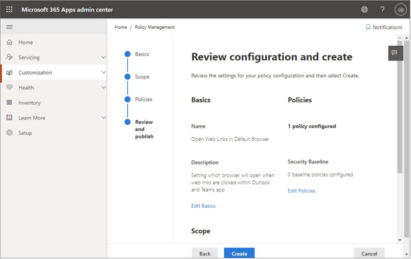Click the Scope section heading
This screenshot has height=259, width=411.
(x=201, y=231)
